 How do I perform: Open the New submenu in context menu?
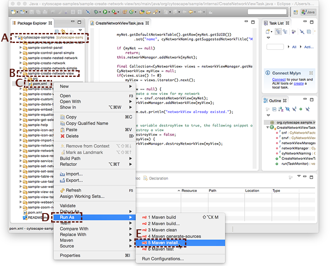(95, 86)
